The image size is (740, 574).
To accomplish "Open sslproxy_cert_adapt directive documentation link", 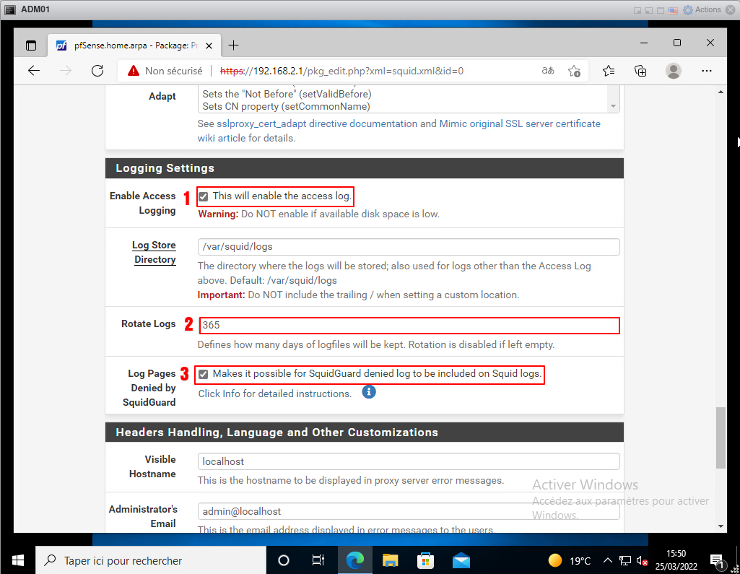I will [x=317, y=123].
